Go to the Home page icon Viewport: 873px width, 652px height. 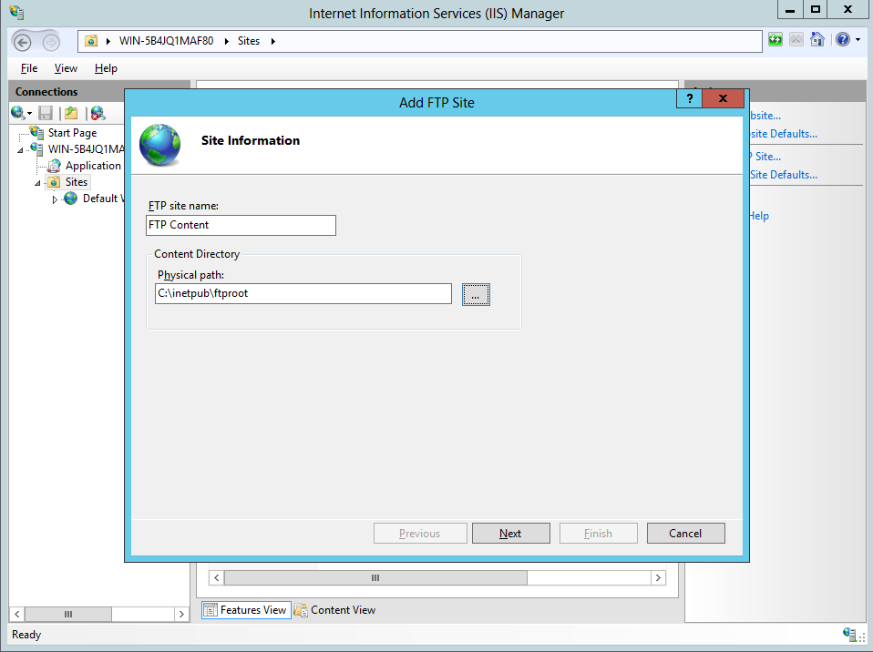817,40
